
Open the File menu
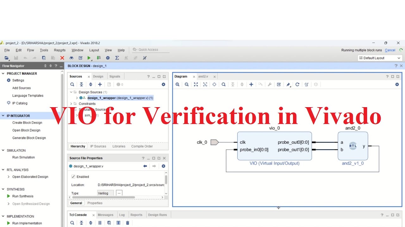click(x=7, y=50)
